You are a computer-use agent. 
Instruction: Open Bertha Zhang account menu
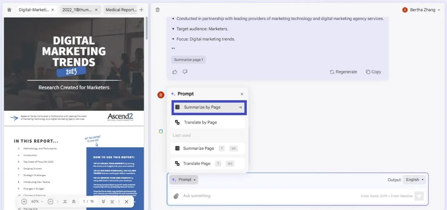click(421, 10)
